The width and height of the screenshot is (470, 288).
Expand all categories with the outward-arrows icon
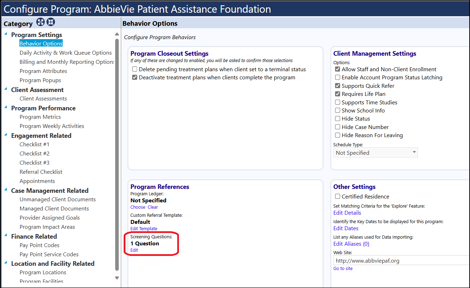tap(41, 23)
